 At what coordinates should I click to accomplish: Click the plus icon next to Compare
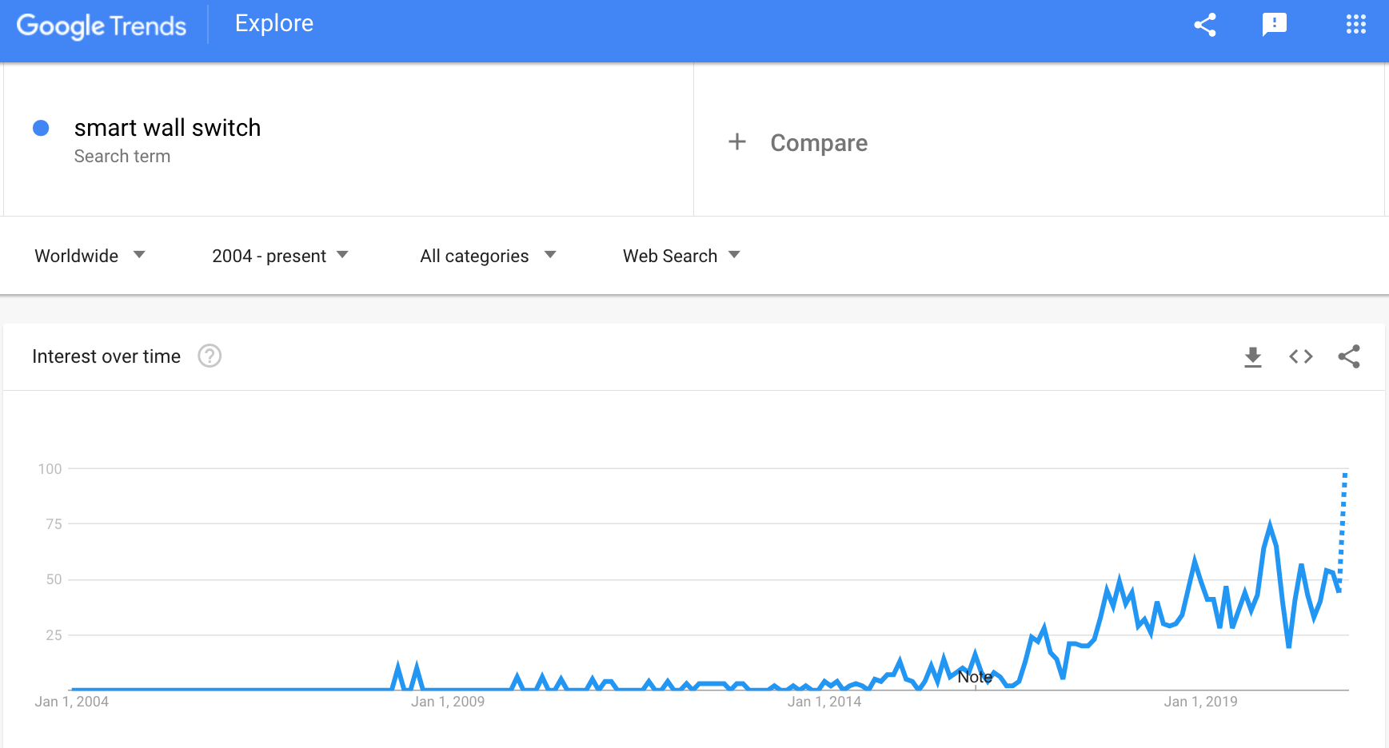click(x=737, y=142)
